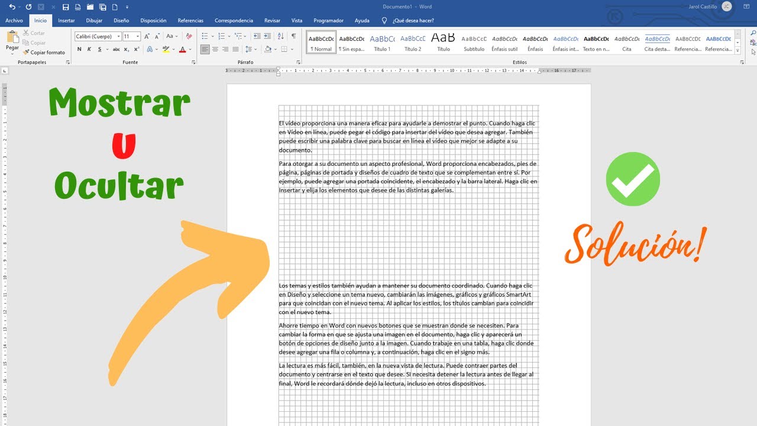Select the Normal style

(321, 43)
